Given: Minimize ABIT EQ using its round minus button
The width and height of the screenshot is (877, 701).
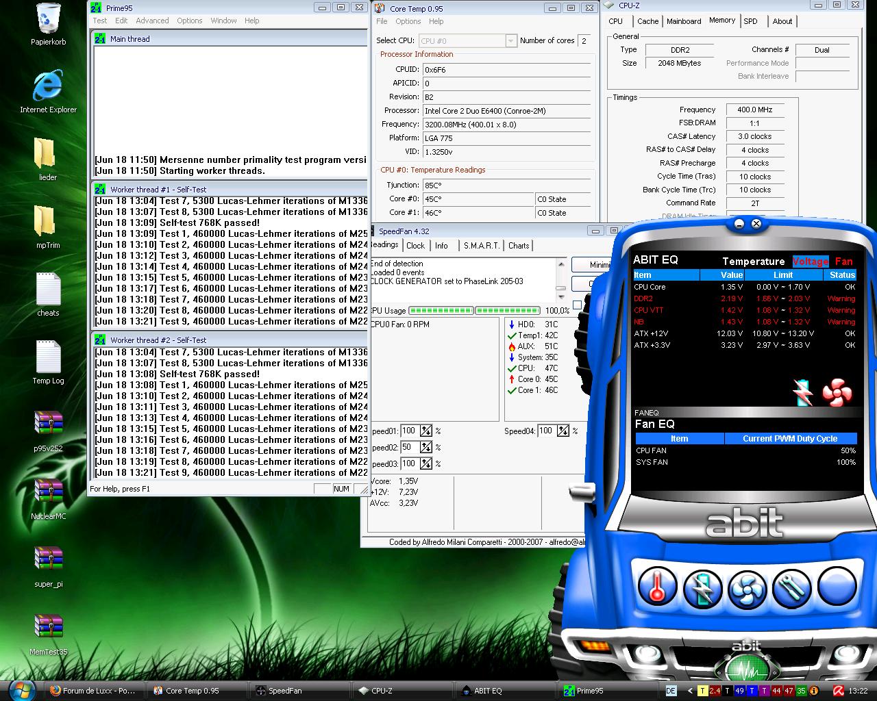Looking at the screenshot, I should click(x=739, y=224).
